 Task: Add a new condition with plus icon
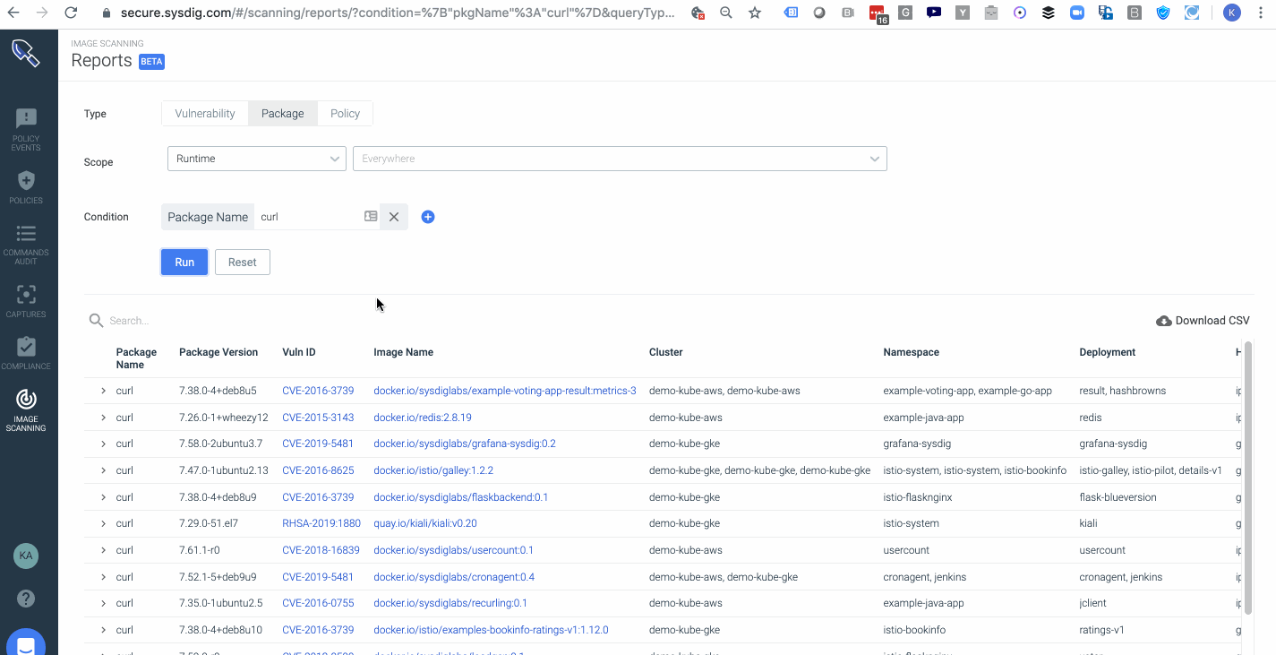(x=428, y=217)
